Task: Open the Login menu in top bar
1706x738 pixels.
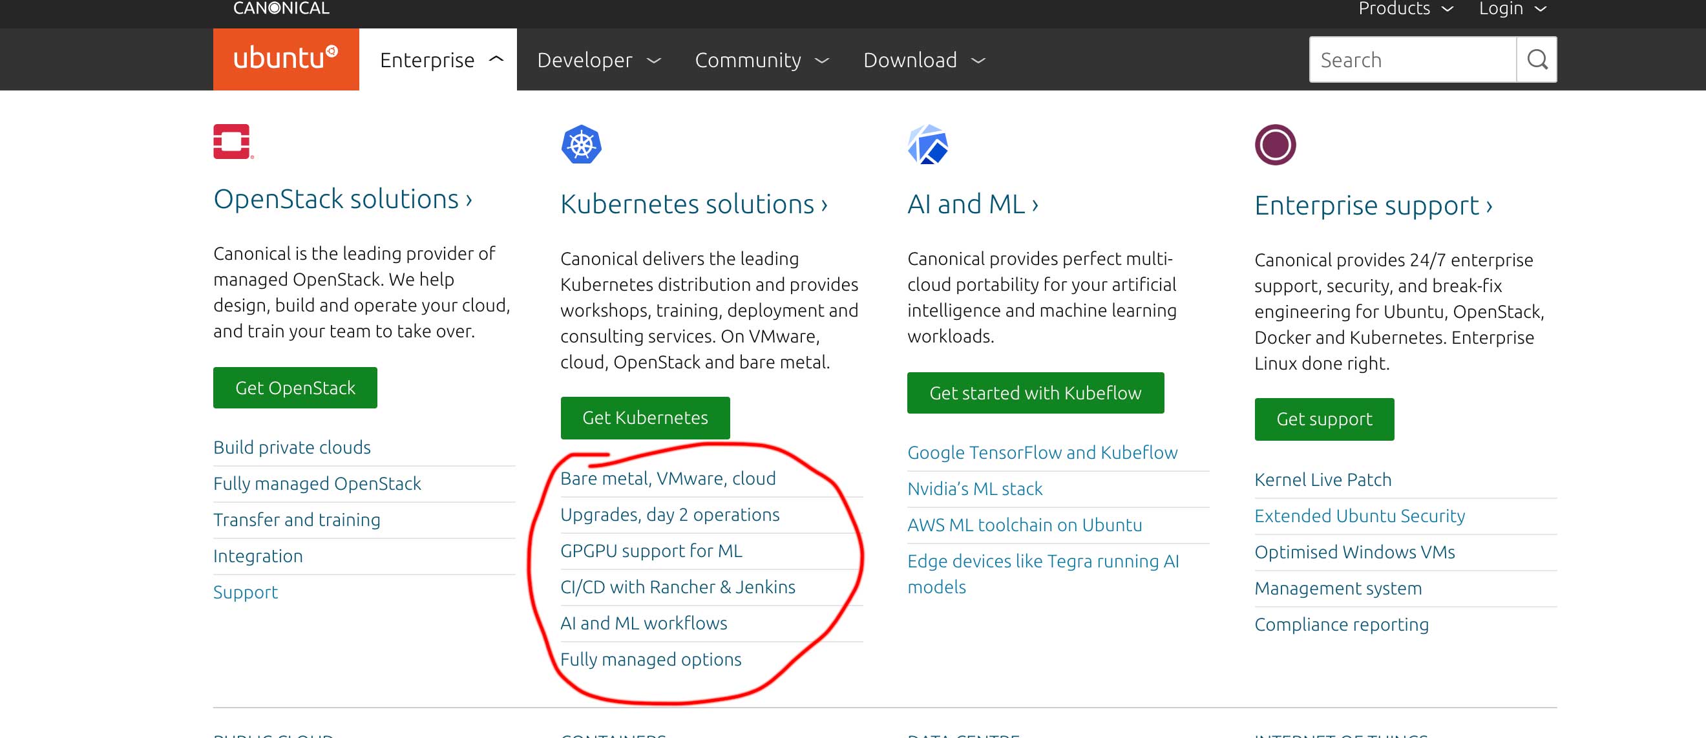Action: coord(1513,8)
